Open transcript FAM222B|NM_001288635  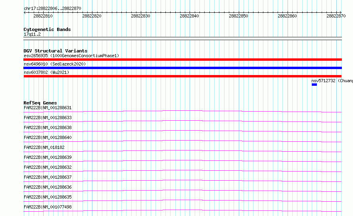pyautogui.click(x=48, y=197)
